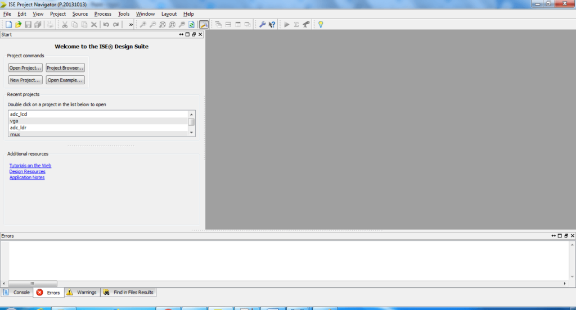Click the light bulb tips icon
576x310 pixels.
(x=321, y=25)
